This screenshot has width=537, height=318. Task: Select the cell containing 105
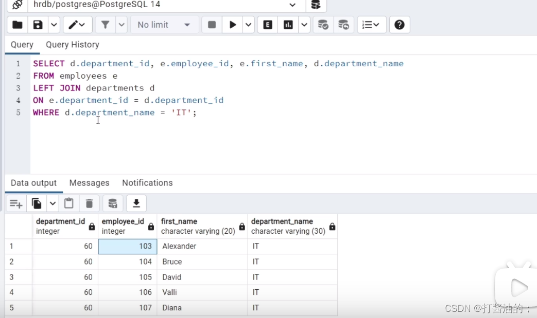point(127,277)
